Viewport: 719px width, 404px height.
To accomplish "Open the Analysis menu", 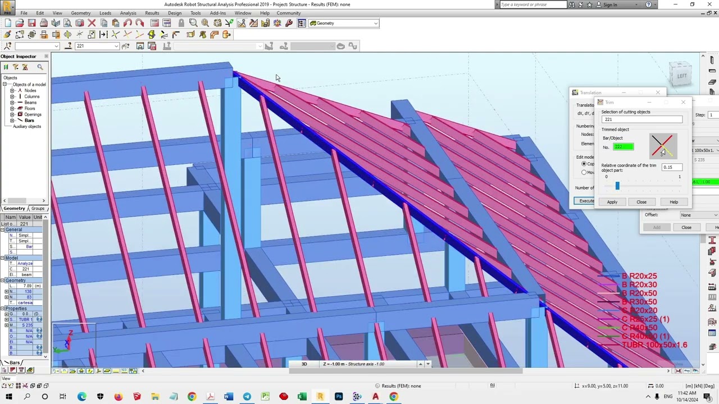I will [x=128, y=13].
